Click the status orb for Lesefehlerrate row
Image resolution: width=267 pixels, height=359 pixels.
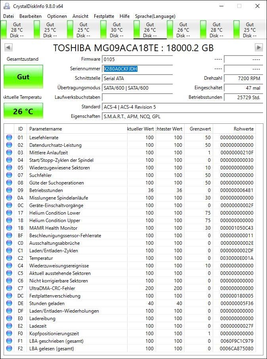click(9, 137)
